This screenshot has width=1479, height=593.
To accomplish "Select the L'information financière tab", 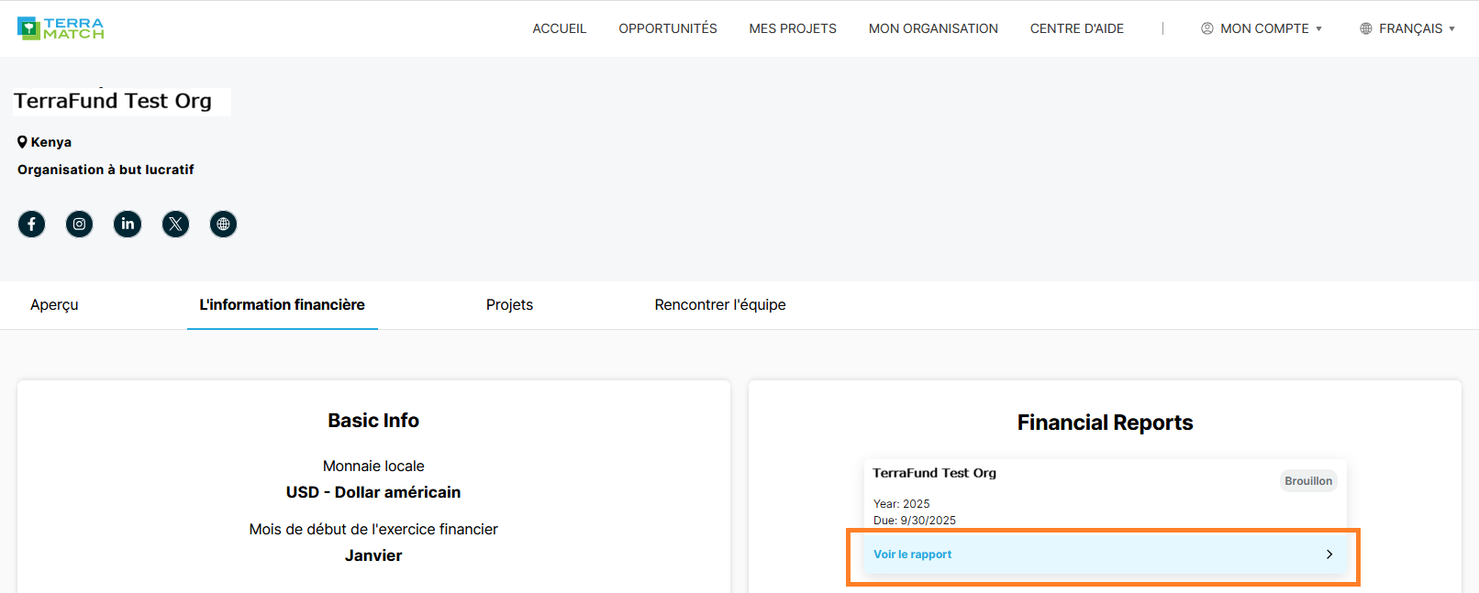I will pyautogui.click(x=283, y=305).
